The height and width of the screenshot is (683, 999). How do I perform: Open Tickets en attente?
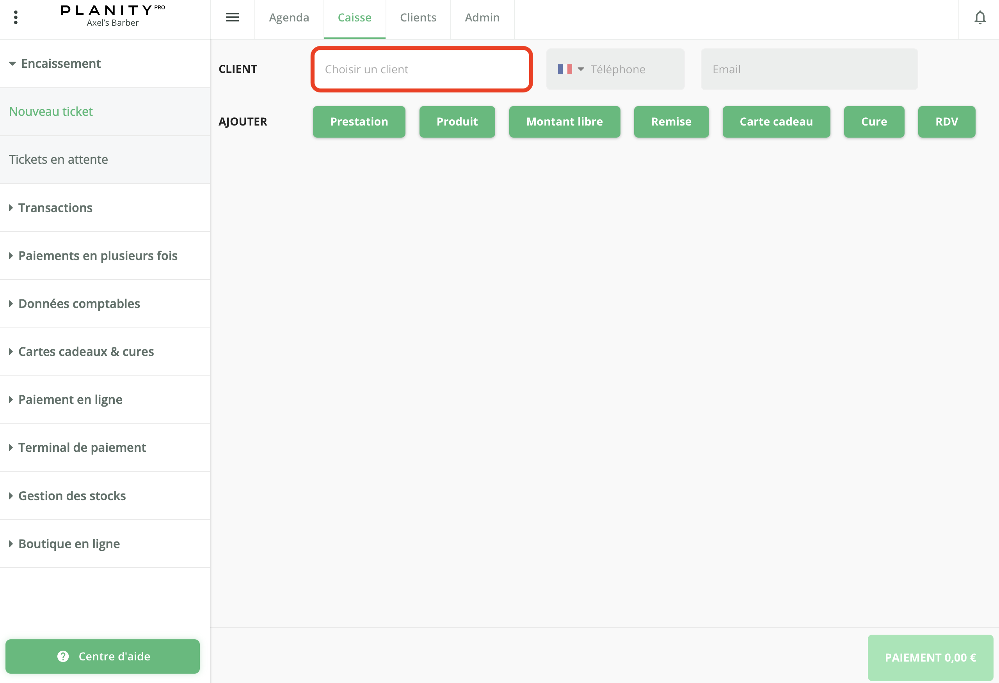59,160
